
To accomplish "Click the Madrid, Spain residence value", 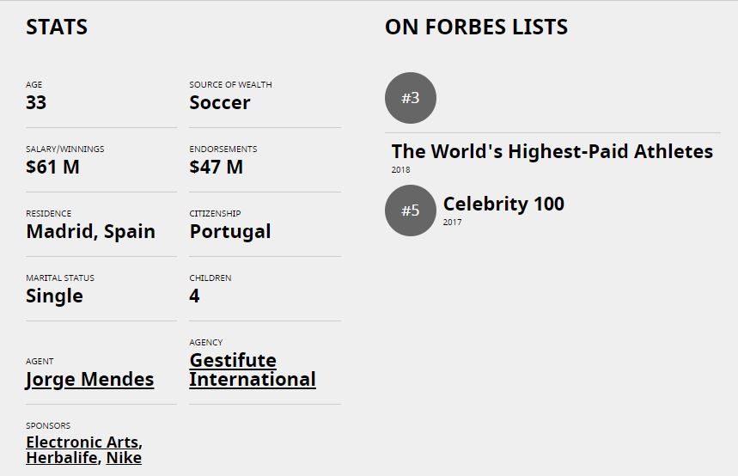I will [91, 232].
